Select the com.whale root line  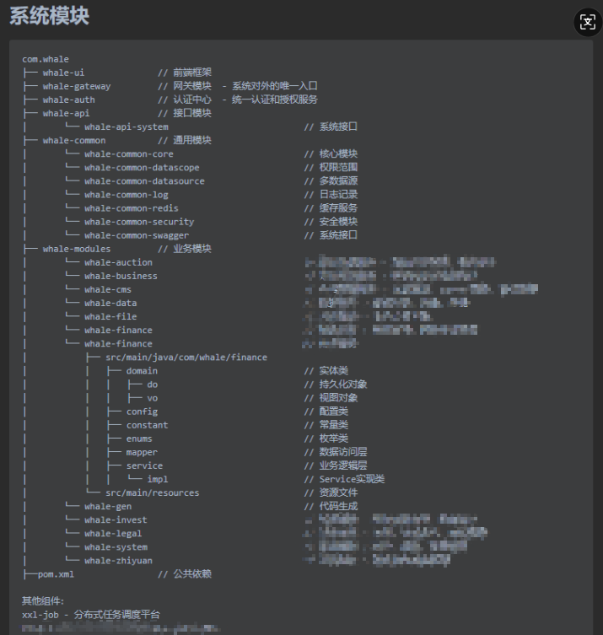[46, 59]
